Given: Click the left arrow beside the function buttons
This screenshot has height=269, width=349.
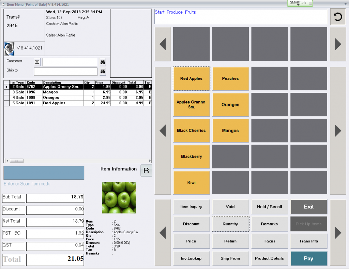Looking at the screenshot, I should click(x=163, y=233).
